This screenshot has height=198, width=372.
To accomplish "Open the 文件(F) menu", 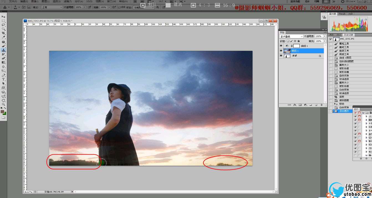I will [x=13, y=1].
